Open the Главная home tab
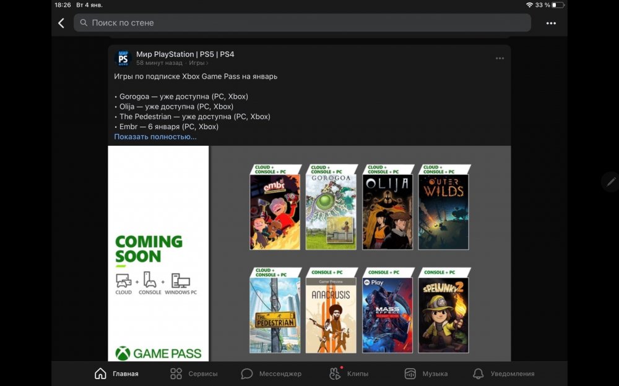Image resolution: width=619 pixels, height=386 pixels. pyautogui.click(x=116, y=374)
